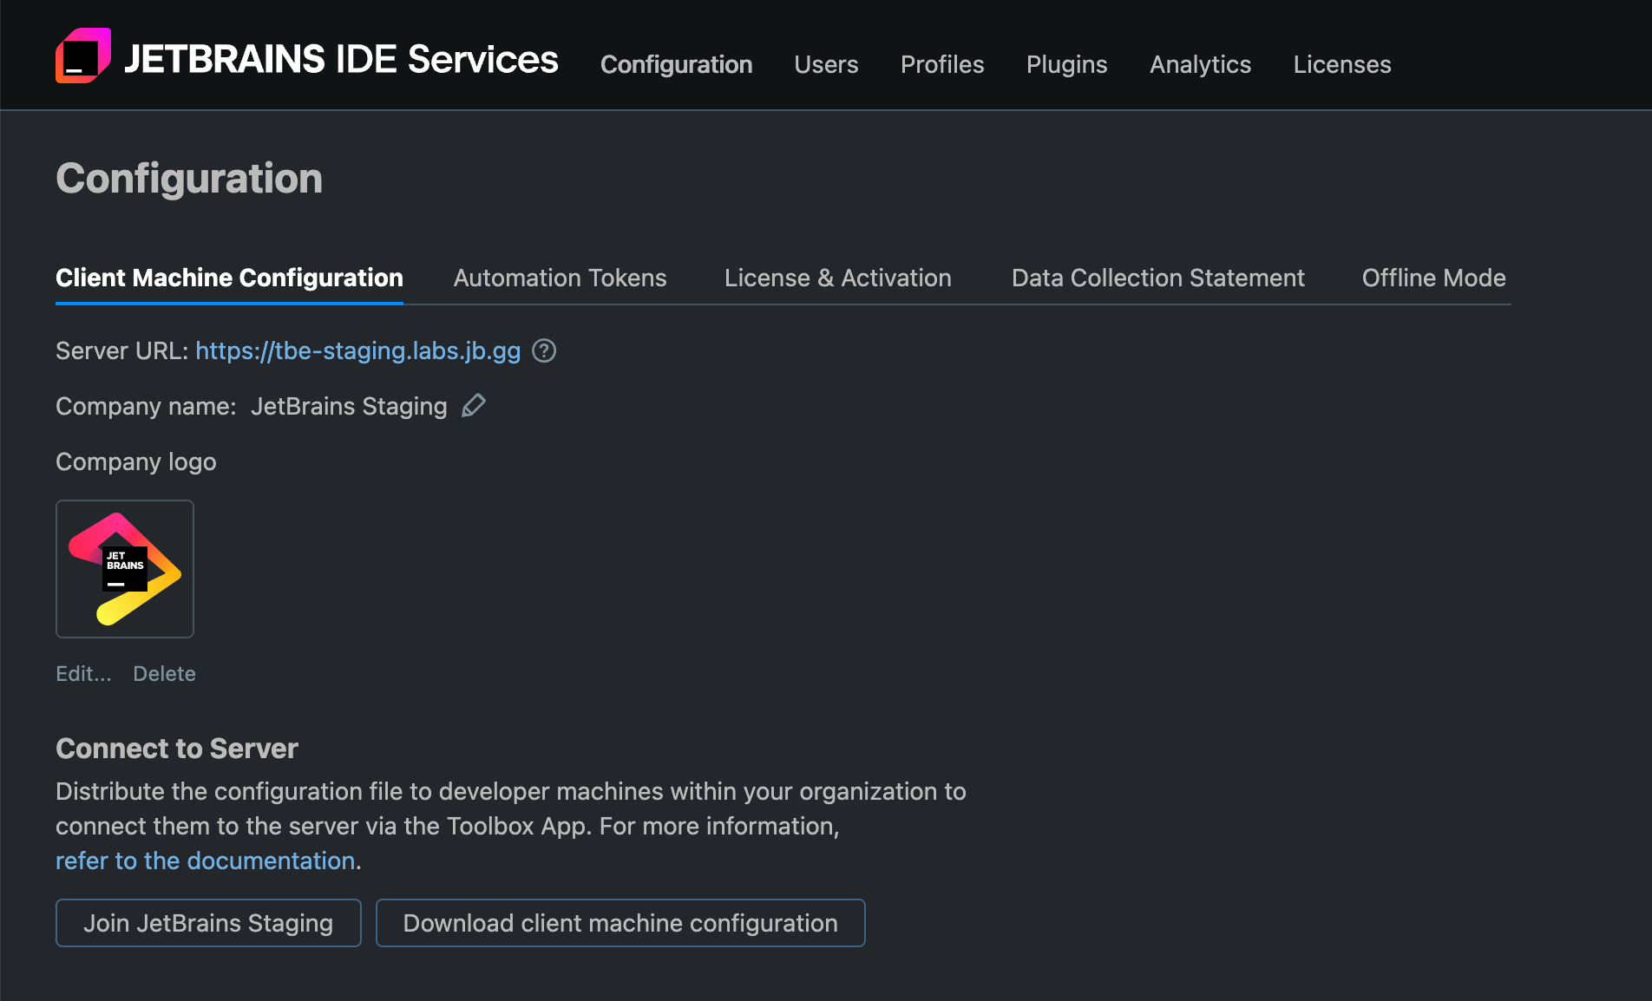Switch to the Offline Mode tab
This screenshot has width=1652, height=1001.
[1432, 278]
